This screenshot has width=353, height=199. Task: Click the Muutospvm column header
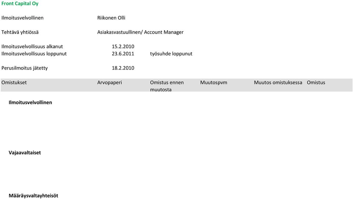[214, 83]
